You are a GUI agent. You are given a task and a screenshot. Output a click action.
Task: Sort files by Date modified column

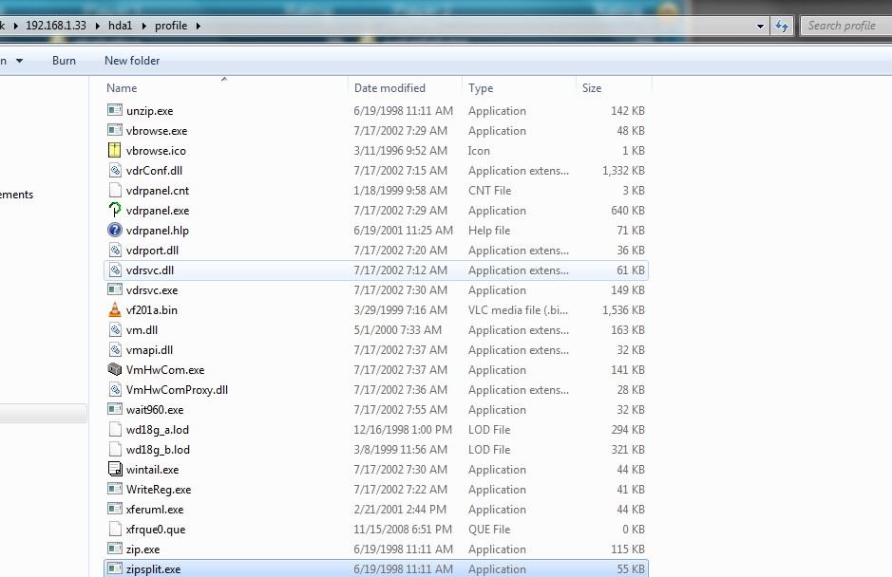(389, 88)
